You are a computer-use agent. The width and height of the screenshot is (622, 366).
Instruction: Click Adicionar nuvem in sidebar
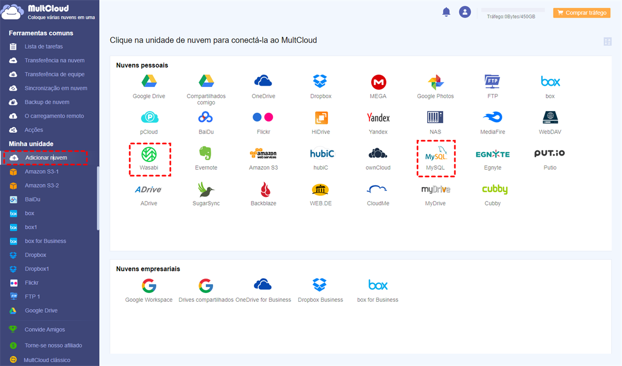[46, 157]
